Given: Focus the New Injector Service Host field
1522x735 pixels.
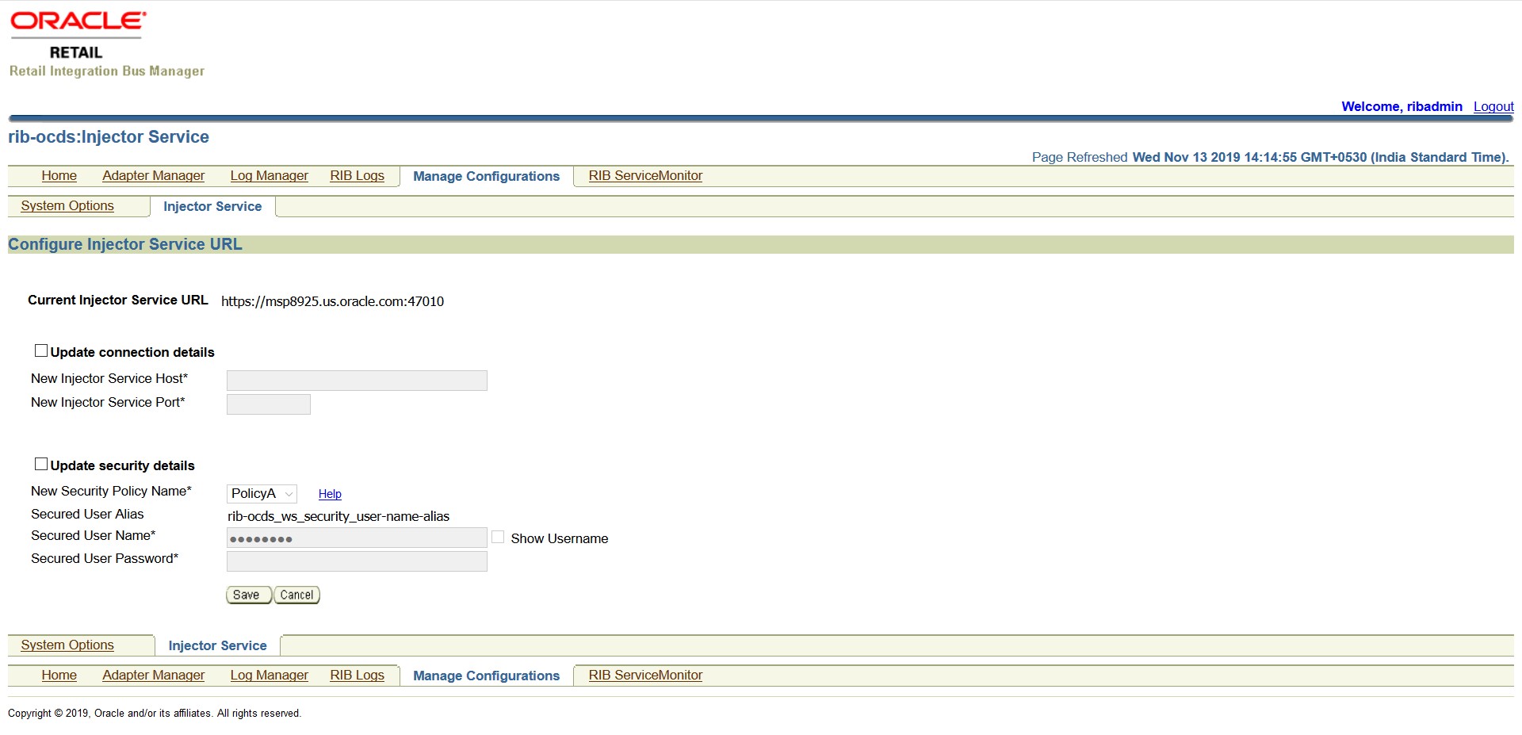Looking at the screenshot, I should [357, 381].
